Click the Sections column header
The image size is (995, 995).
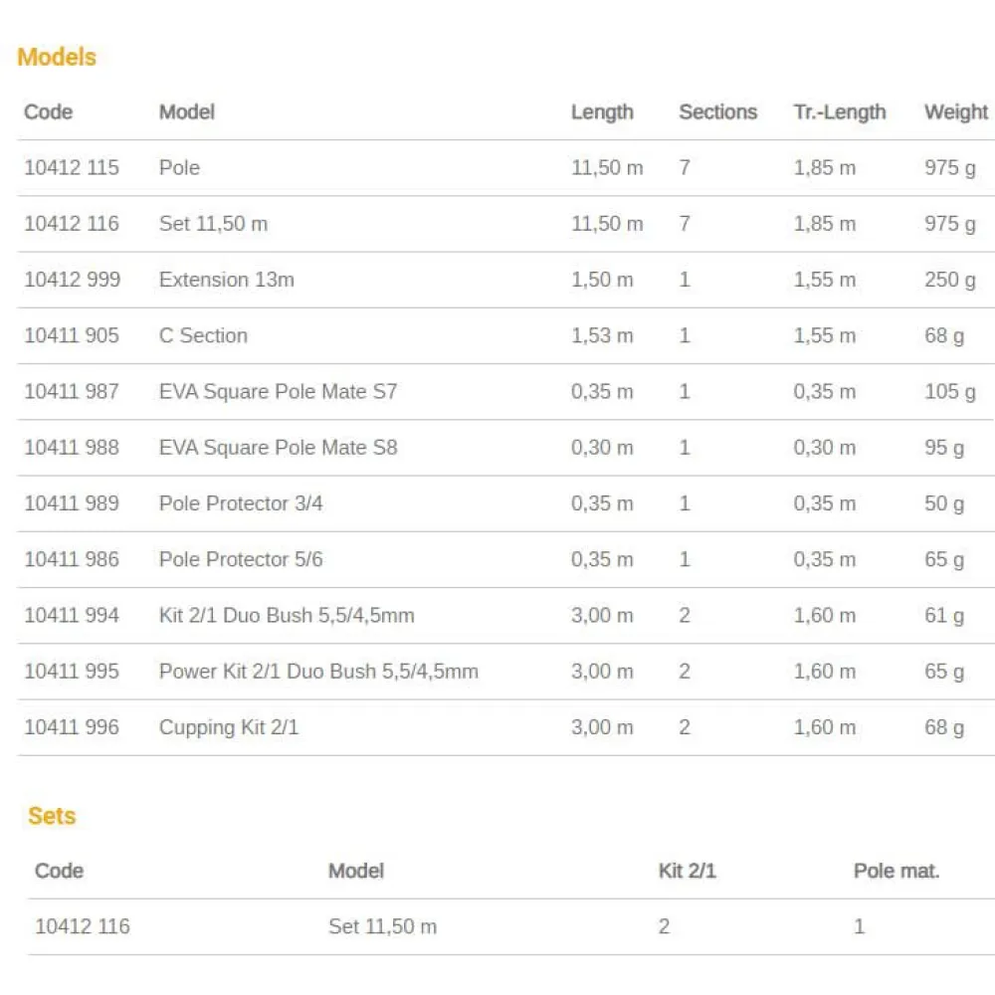[x=717, y=111]
